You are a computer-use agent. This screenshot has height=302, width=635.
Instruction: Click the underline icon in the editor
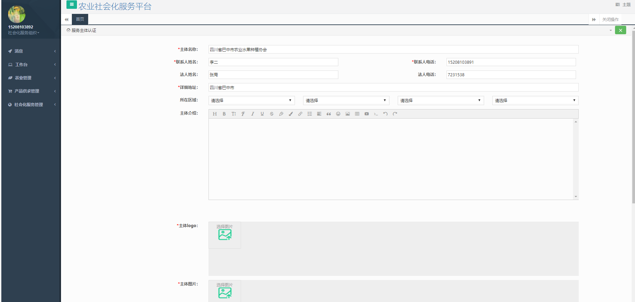point(262,114)
